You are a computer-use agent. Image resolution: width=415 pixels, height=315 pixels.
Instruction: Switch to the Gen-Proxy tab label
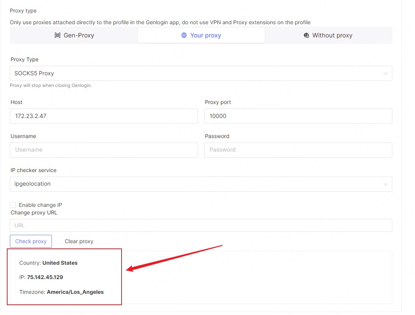(x=79, y=35)
